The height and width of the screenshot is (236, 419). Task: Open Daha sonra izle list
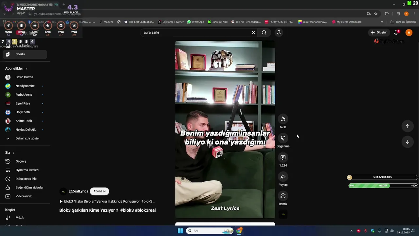[25, 179]
